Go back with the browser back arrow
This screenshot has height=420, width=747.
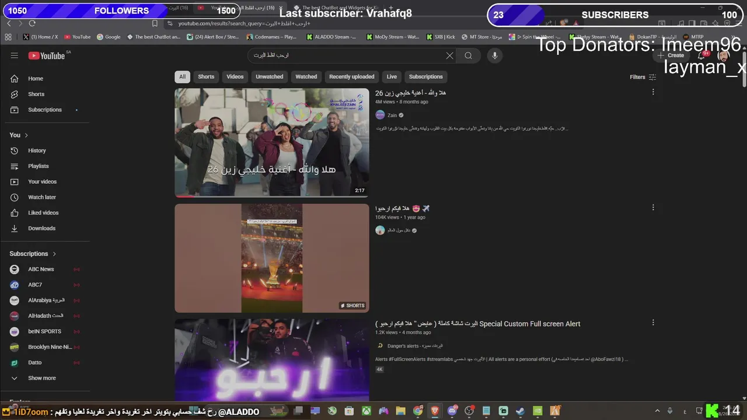(x=9, y=23)
